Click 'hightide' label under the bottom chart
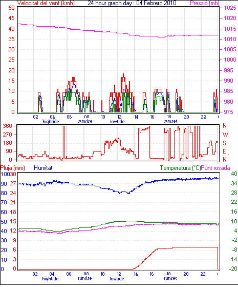 pyautogui.click(x=50, y=279)
